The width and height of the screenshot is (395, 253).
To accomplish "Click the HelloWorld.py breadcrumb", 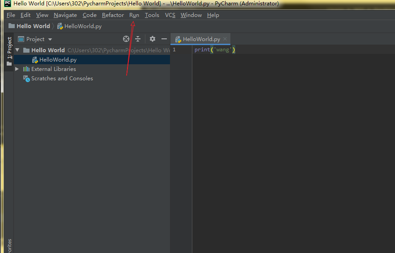I will tap(79, 26).
